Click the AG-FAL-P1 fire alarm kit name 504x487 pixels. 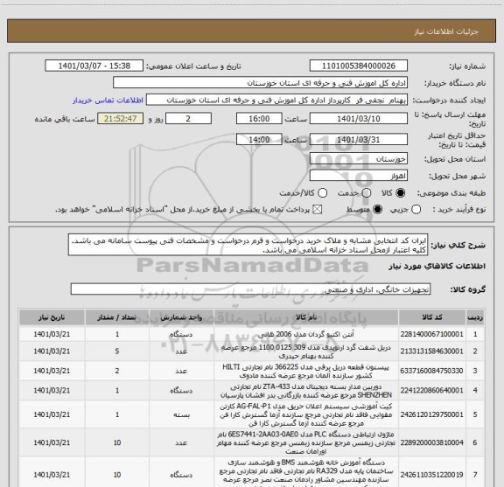[x=306, y=414]
